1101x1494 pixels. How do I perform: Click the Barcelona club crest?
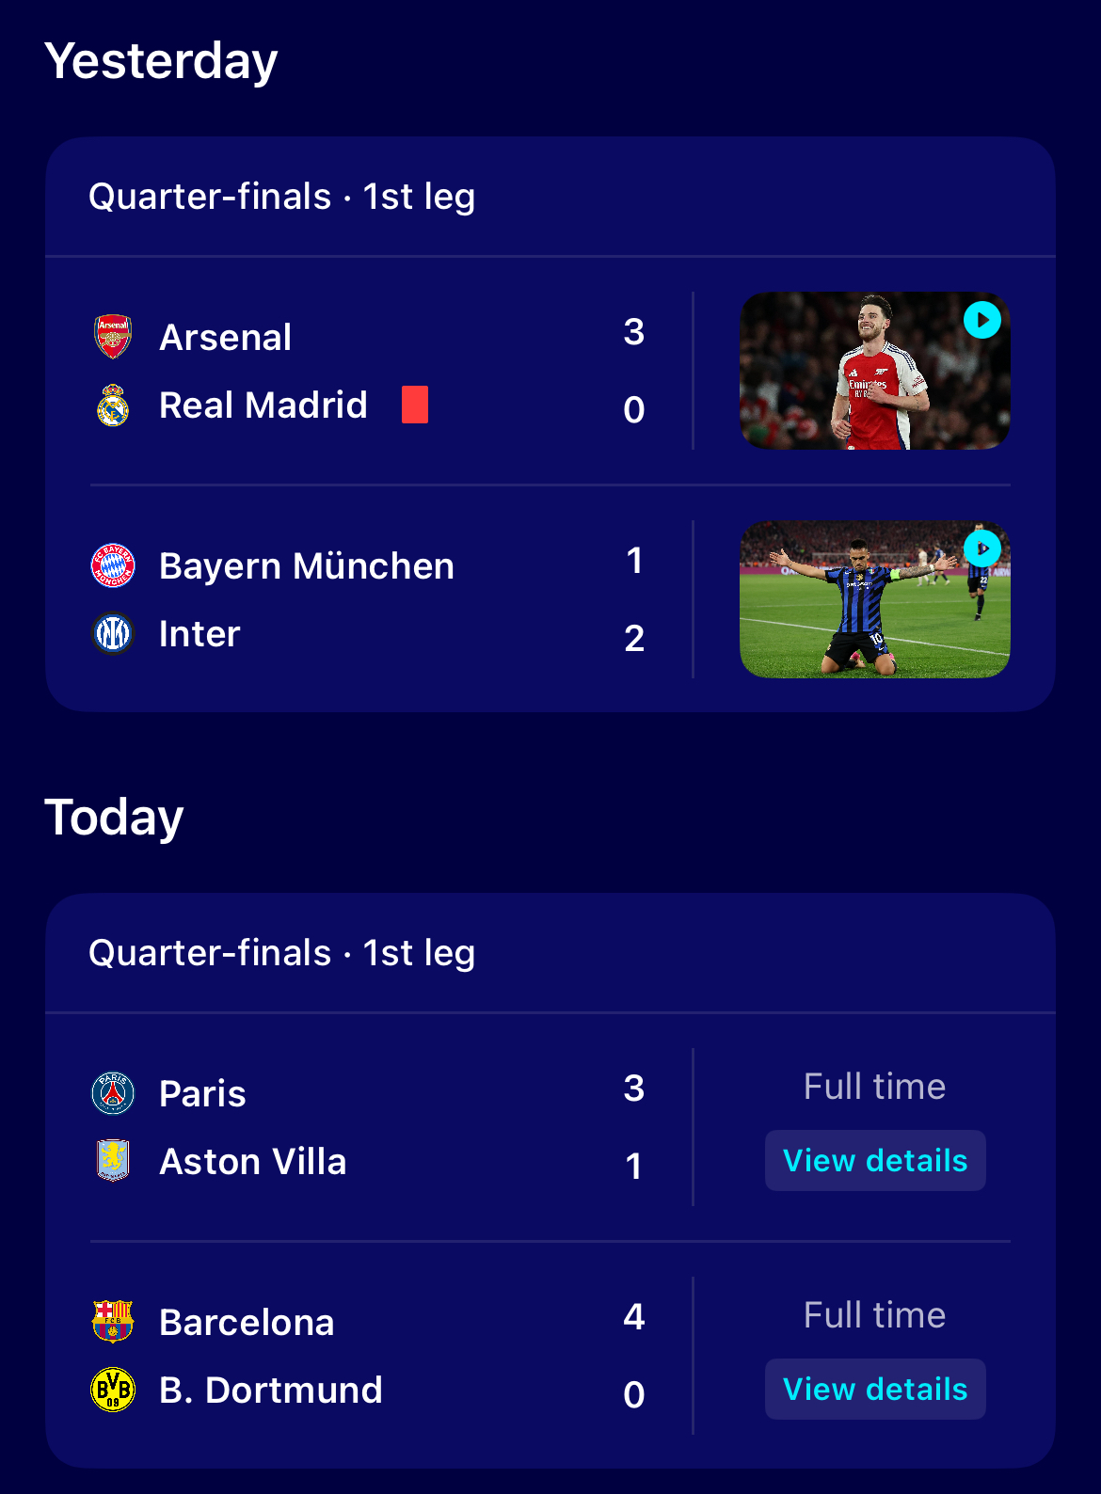click(x=113, y=1322)
